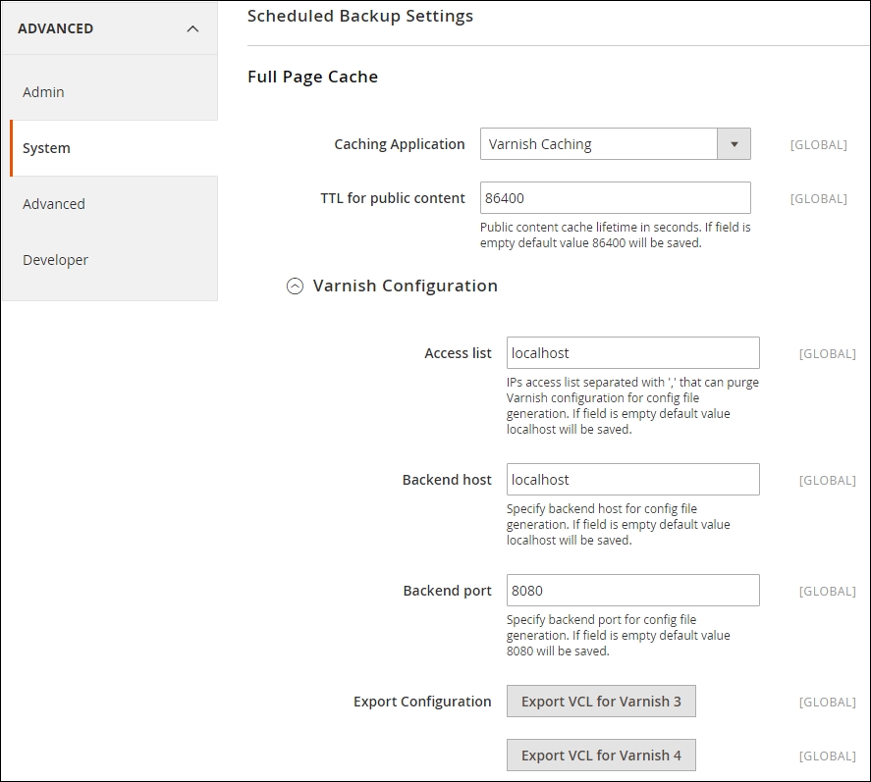Focus the Backend port field

[632, 591]
